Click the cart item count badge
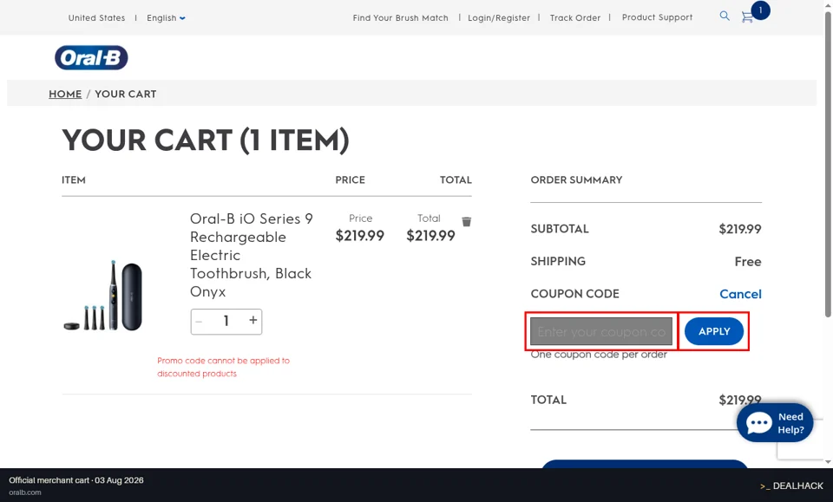833x502 pixels. [x=760, y=10]
